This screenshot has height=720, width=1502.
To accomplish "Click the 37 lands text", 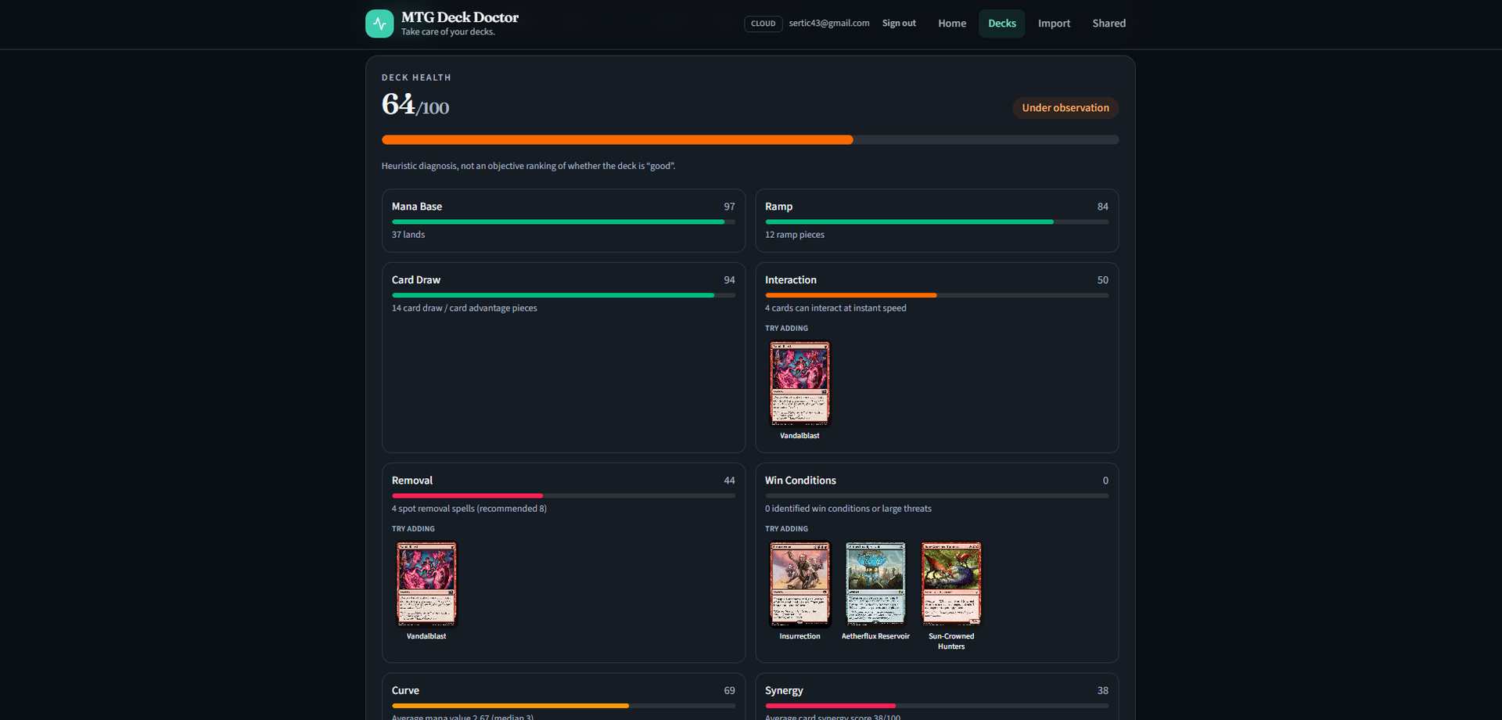I will point(408,235).
